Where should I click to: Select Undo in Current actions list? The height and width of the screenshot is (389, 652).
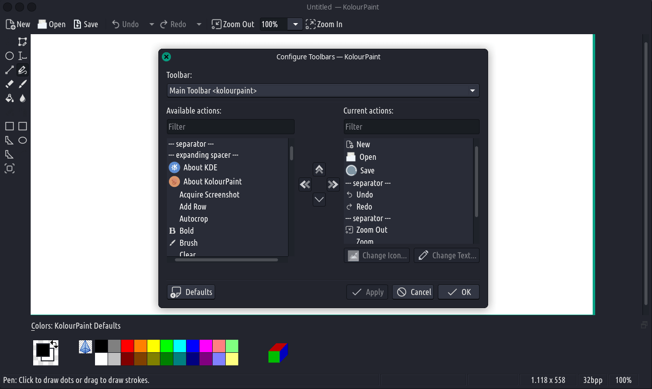click(x=408, y=194)
